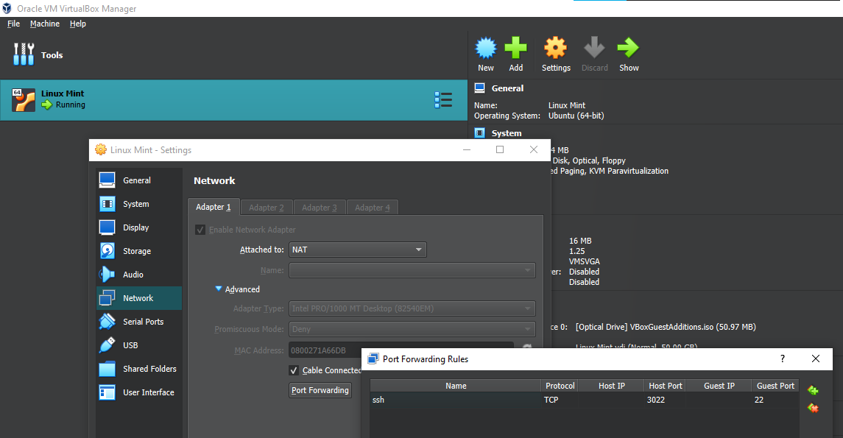Click the Protocol column header
Image resolution: width=843 pixels, height=438 pixels.
(560, 386)
